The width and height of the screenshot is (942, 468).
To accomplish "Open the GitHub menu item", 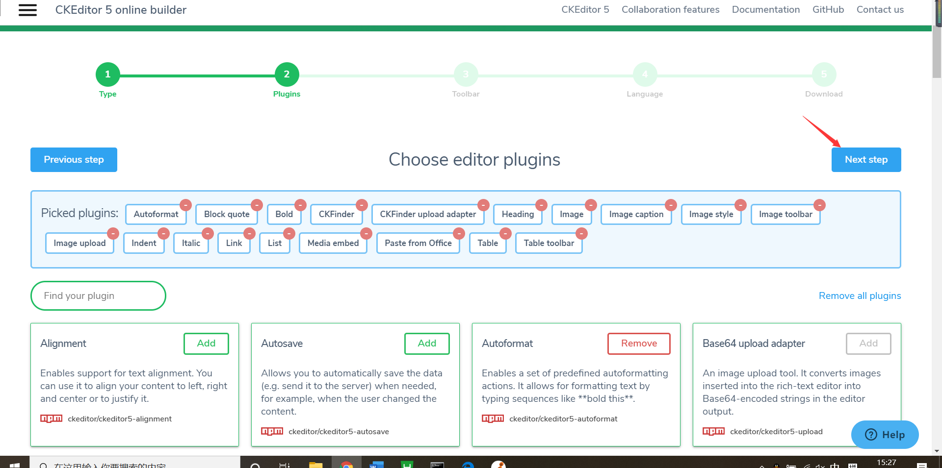I will click(828, 9).
